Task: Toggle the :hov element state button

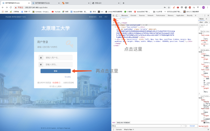Action: [x=201, y=22]
